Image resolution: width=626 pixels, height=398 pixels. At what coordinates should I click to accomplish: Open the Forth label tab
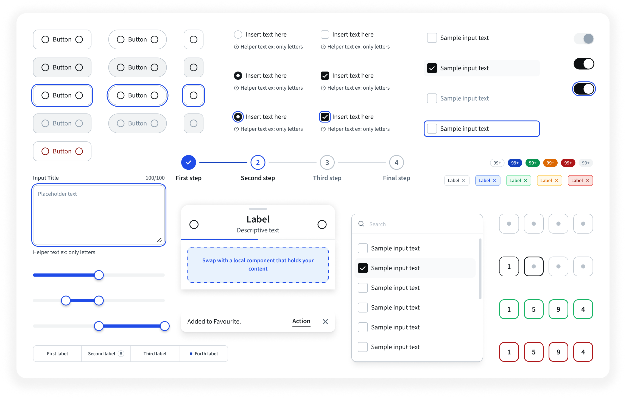(203, 354)
